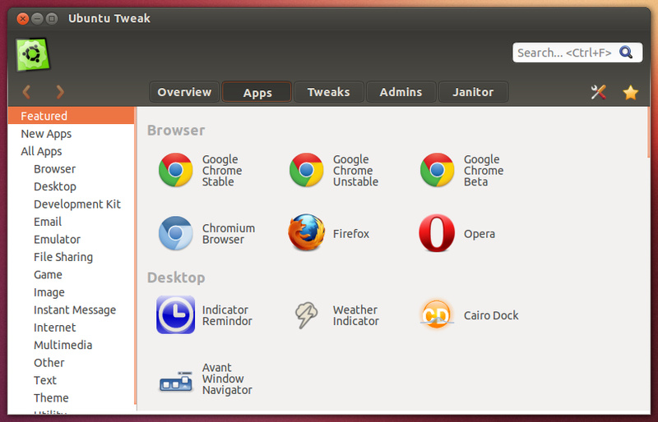Click the Firefox text label
The image size is (658, 422).
351,233
